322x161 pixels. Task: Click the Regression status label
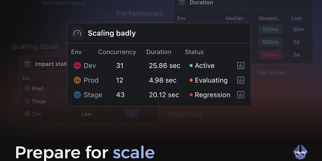pos(212,95)
